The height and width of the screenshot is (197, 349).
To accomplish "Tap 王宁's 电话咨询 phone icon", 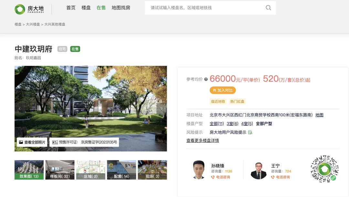I will coord(273,177).
